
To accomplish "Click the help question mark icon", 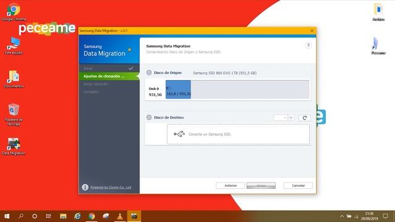I will pyautogui.click(x=308, y=46).
